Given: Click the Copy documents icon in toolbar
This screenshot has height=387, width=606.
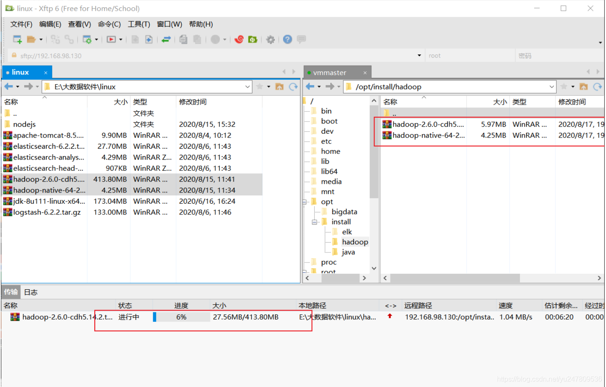Looking at the screenshot, I should coord(184,39).
